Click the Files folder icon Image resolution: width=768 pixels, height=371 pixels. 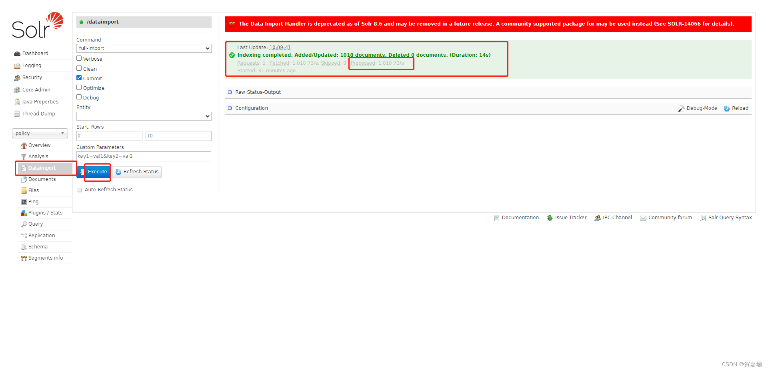24,190
